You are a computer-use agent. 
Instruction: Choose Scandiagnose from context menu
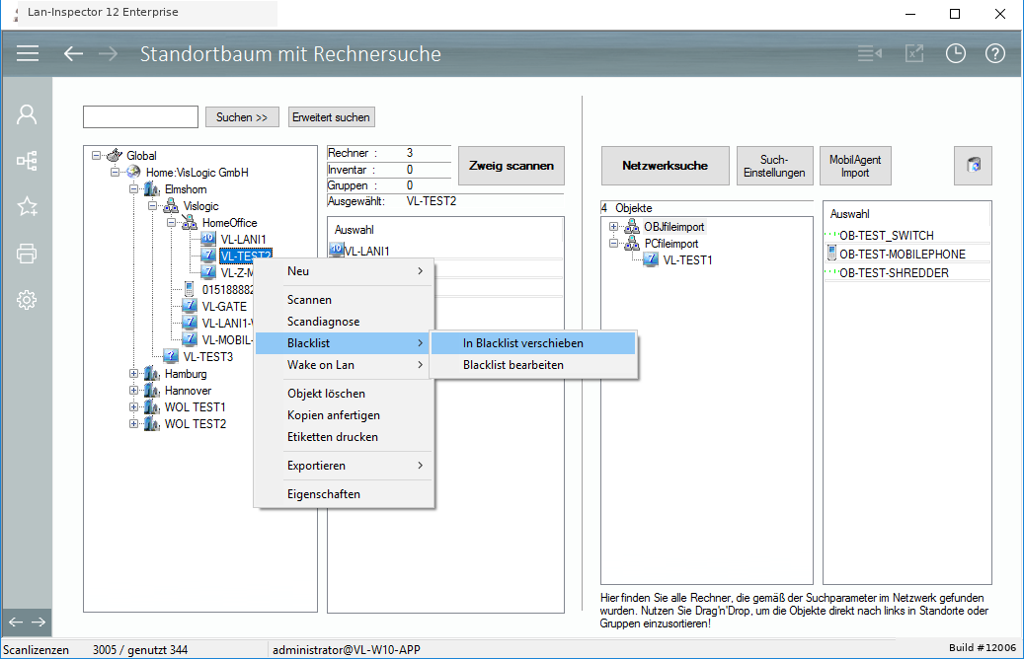(x=344, y=322)
